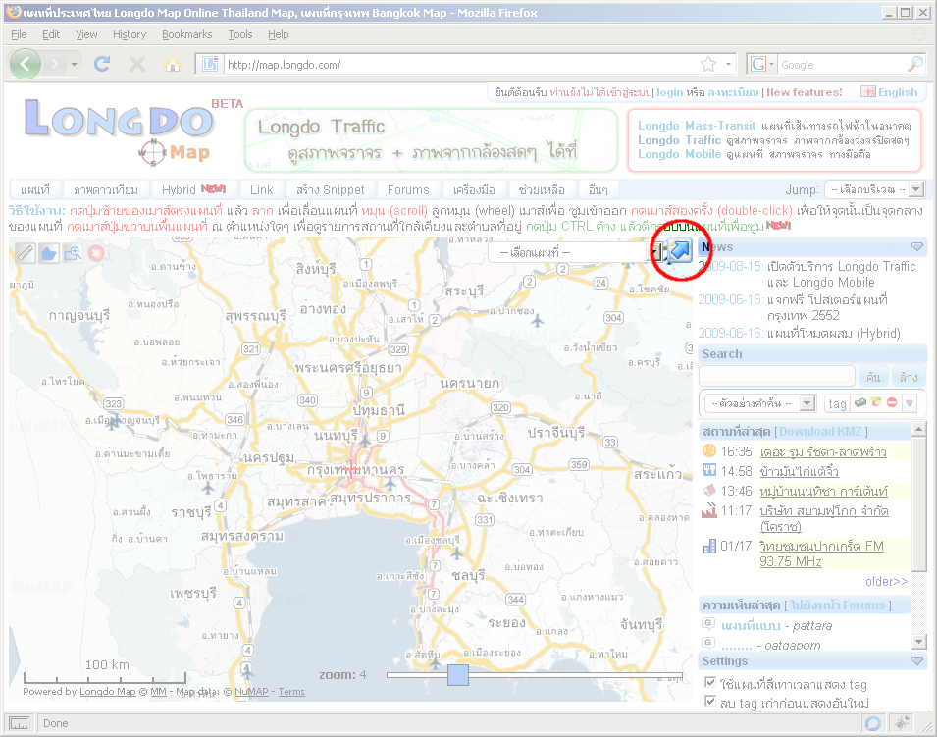
Task: Open the New features! link
Action: pyautogui.click(x=805, y=92)
